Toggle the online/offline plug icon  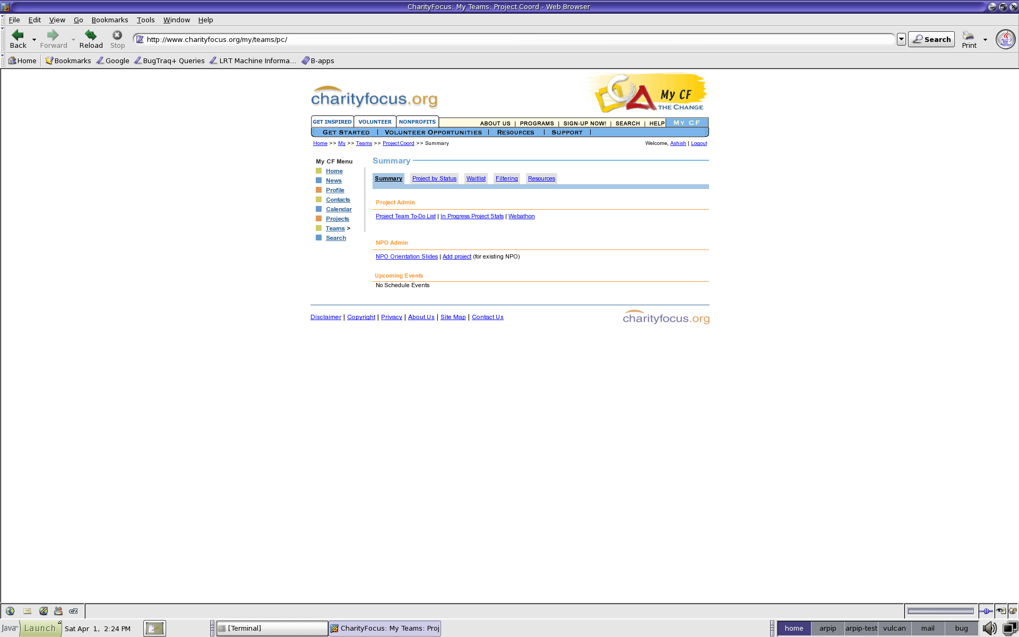tap(986, 611)
